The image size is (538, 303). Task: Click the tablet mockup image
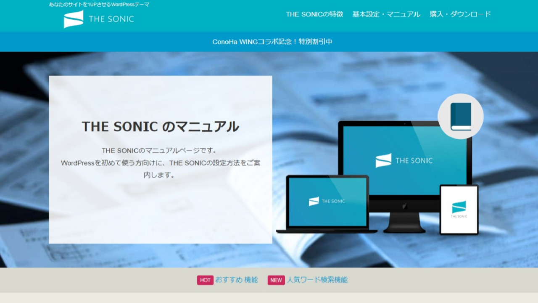459,210
